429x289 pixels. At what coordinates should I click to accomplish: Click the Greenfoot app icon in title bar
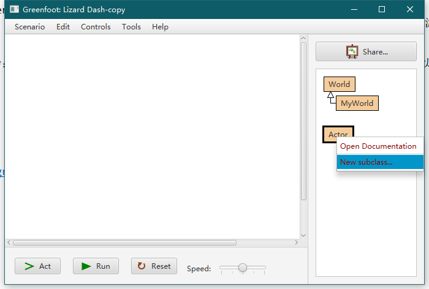14,10
